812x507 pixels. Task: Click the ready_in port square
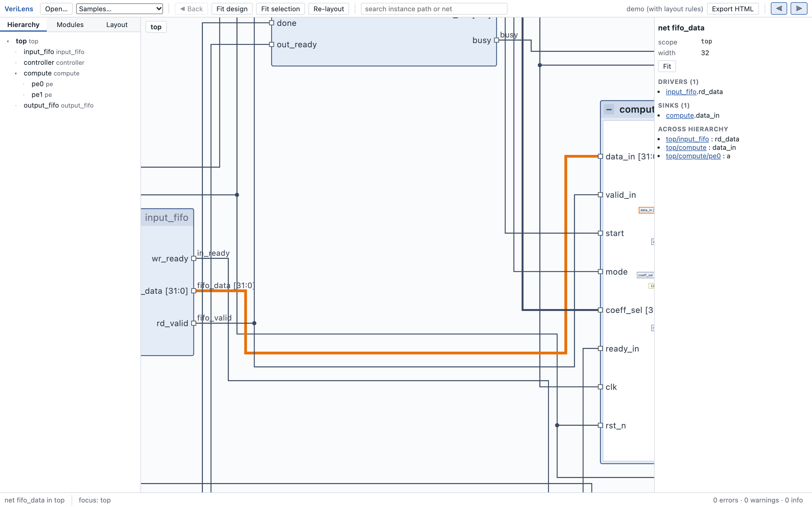coord(600,349)
